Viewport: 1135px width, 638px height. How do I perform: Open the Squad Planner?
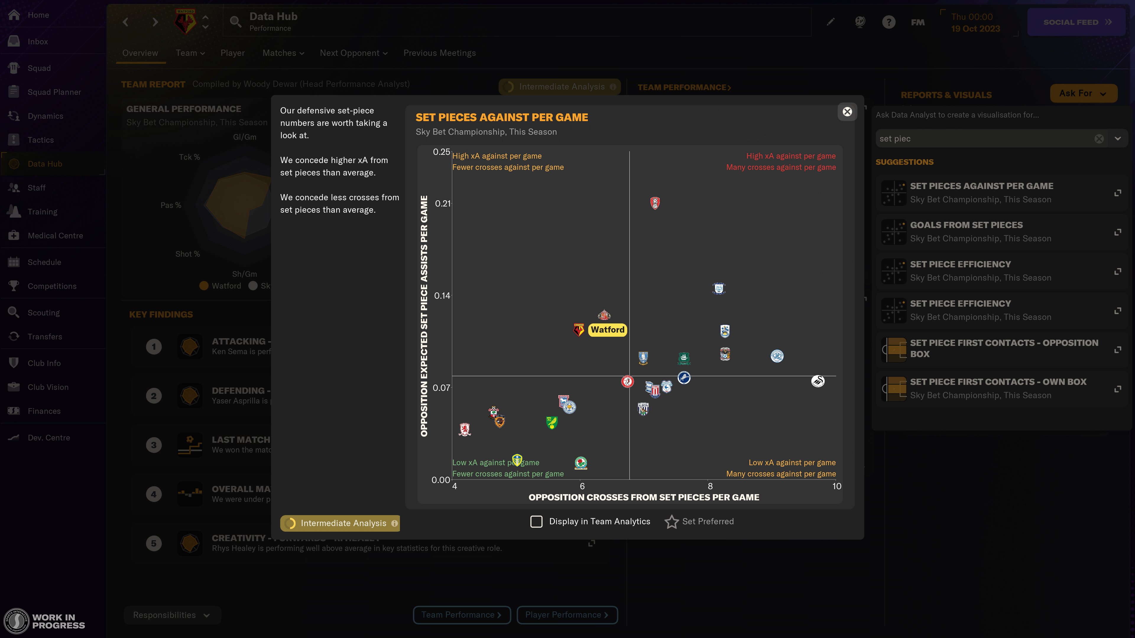point(54,92)
